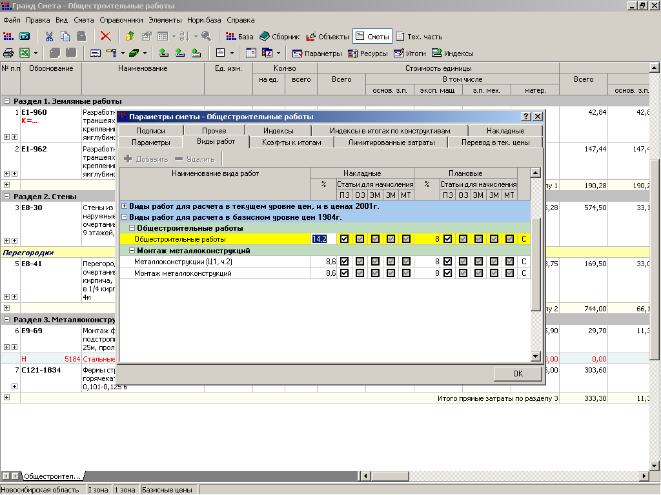
Task: Click the third green arrow insert-row icon
Action: (x=196, y=53)
